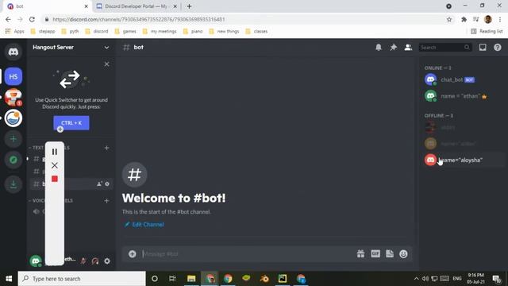Image resolution: width=508 pixels, height=286 pixels.
Task: Select the HS Hangout Server icon
Action: click(x=13, y=76)
